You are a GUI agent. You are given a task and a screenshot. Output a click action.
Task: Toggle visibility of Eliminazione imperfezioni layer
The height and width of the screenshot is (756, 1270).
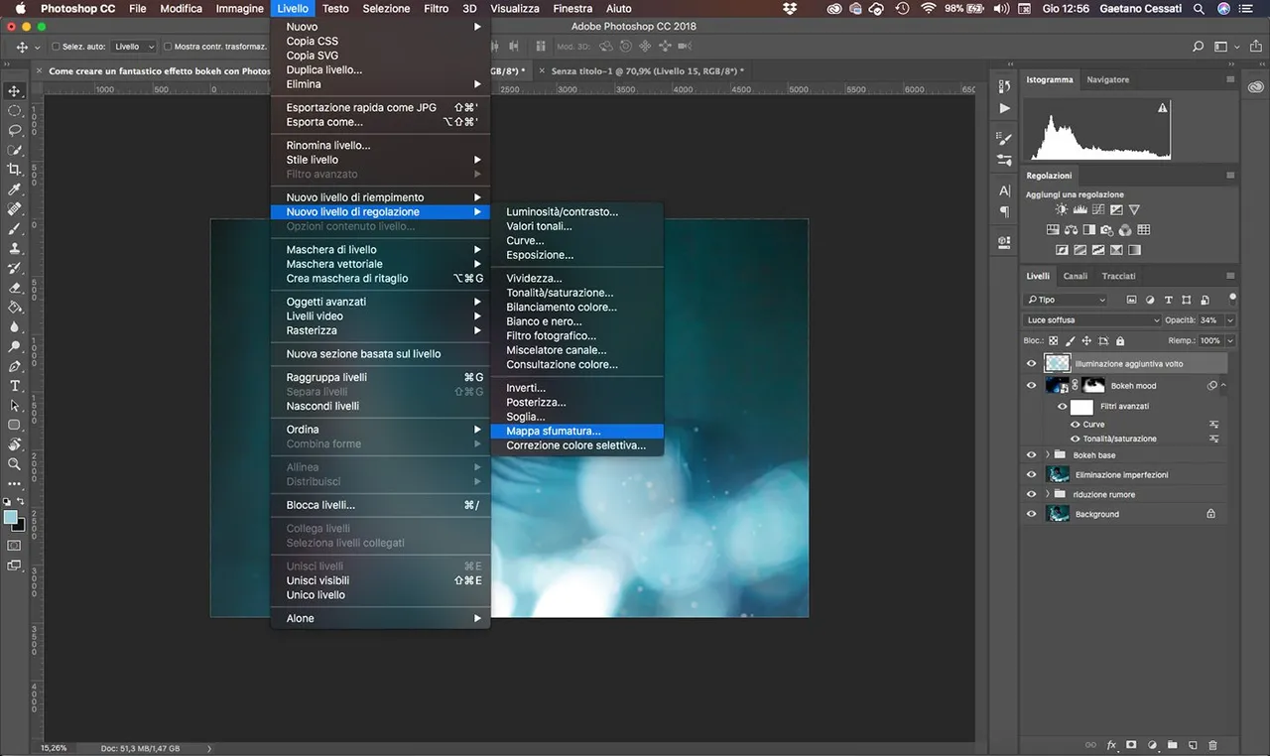click(x=1032, y=474)
